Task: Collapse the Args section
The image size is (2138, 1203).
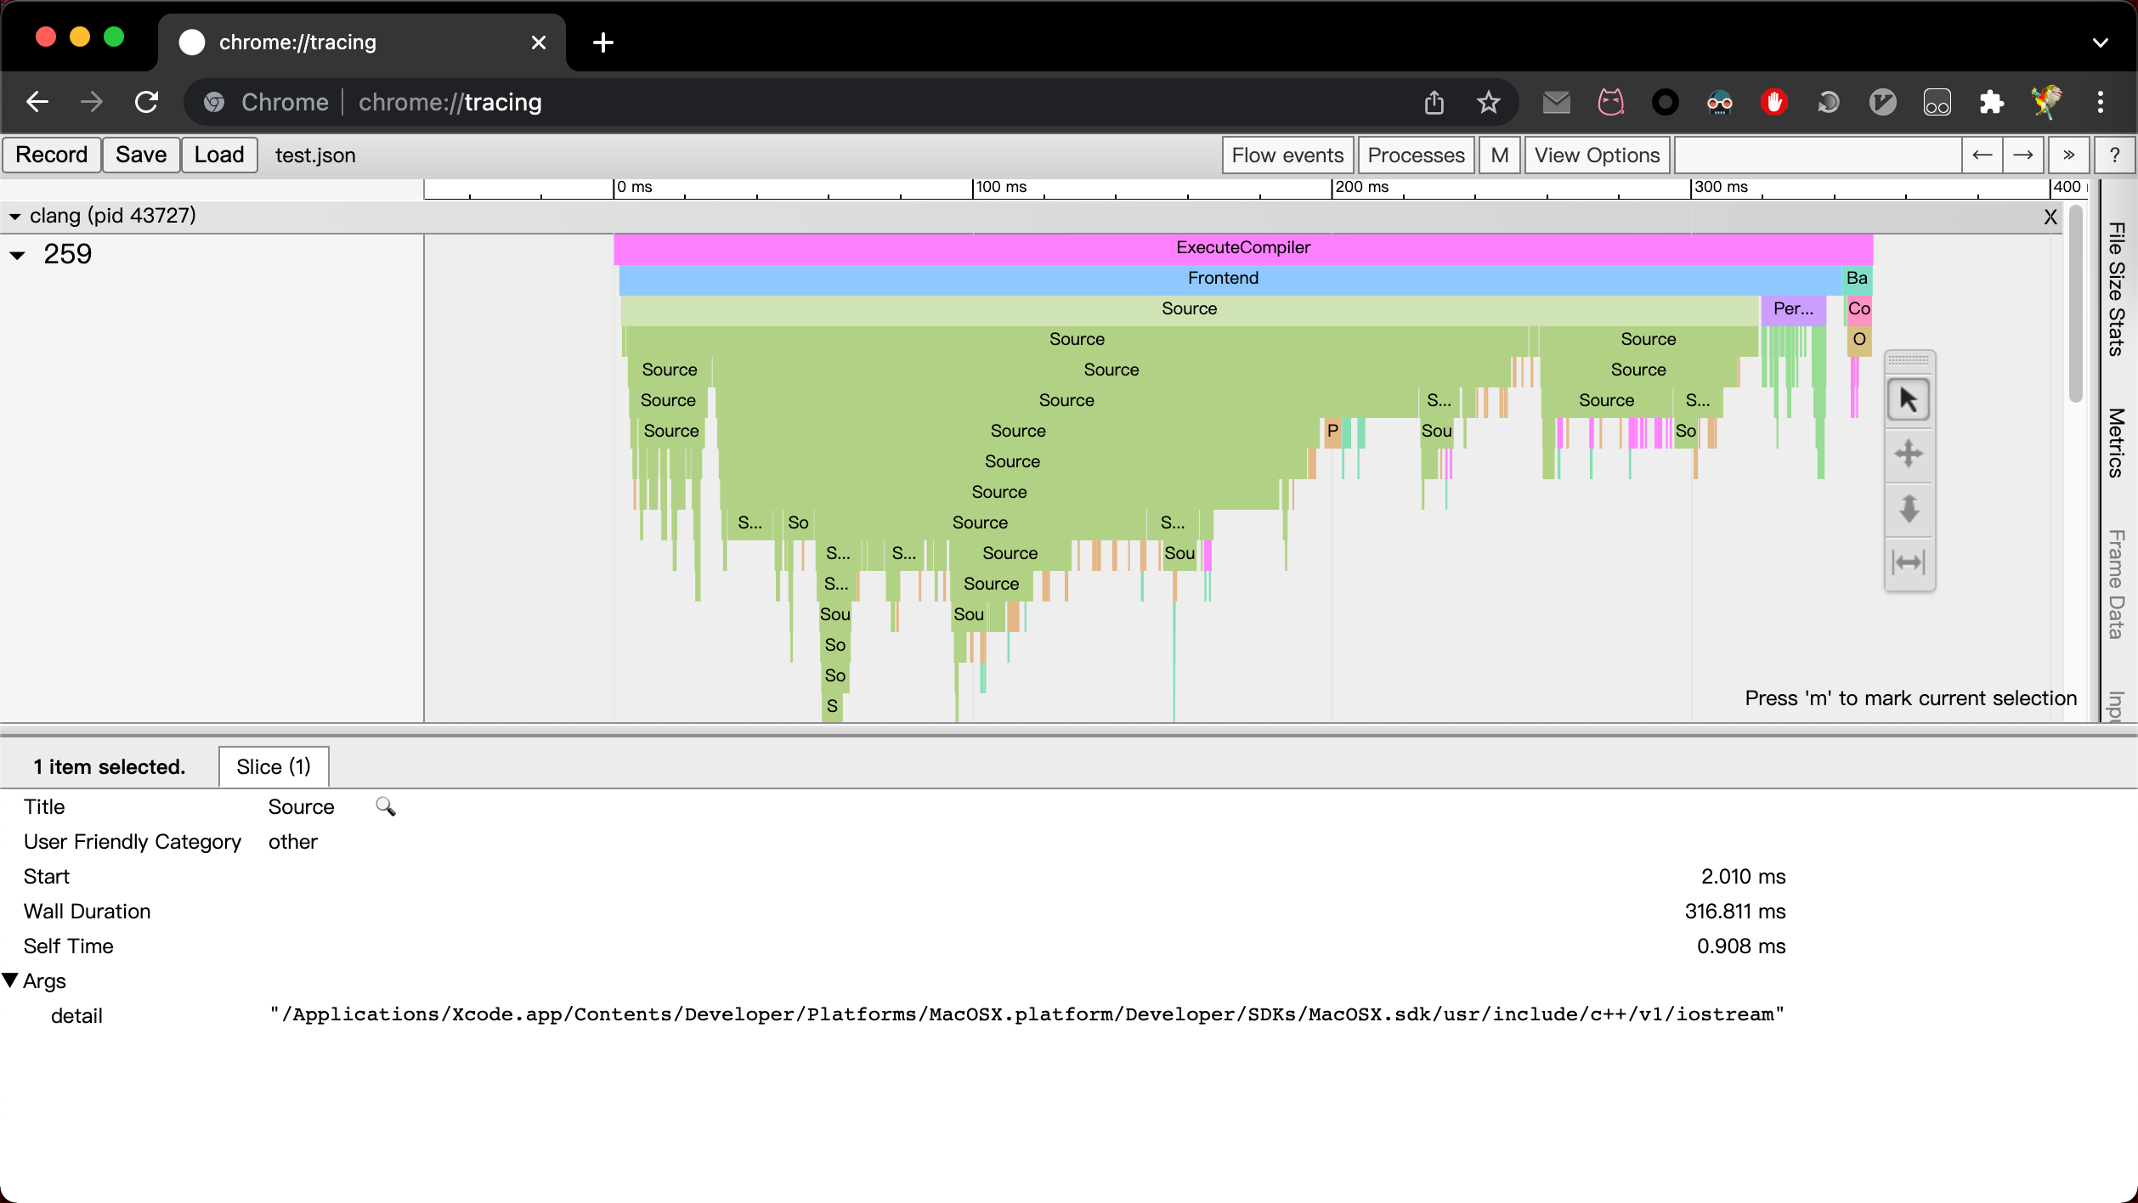Action: 11,980
